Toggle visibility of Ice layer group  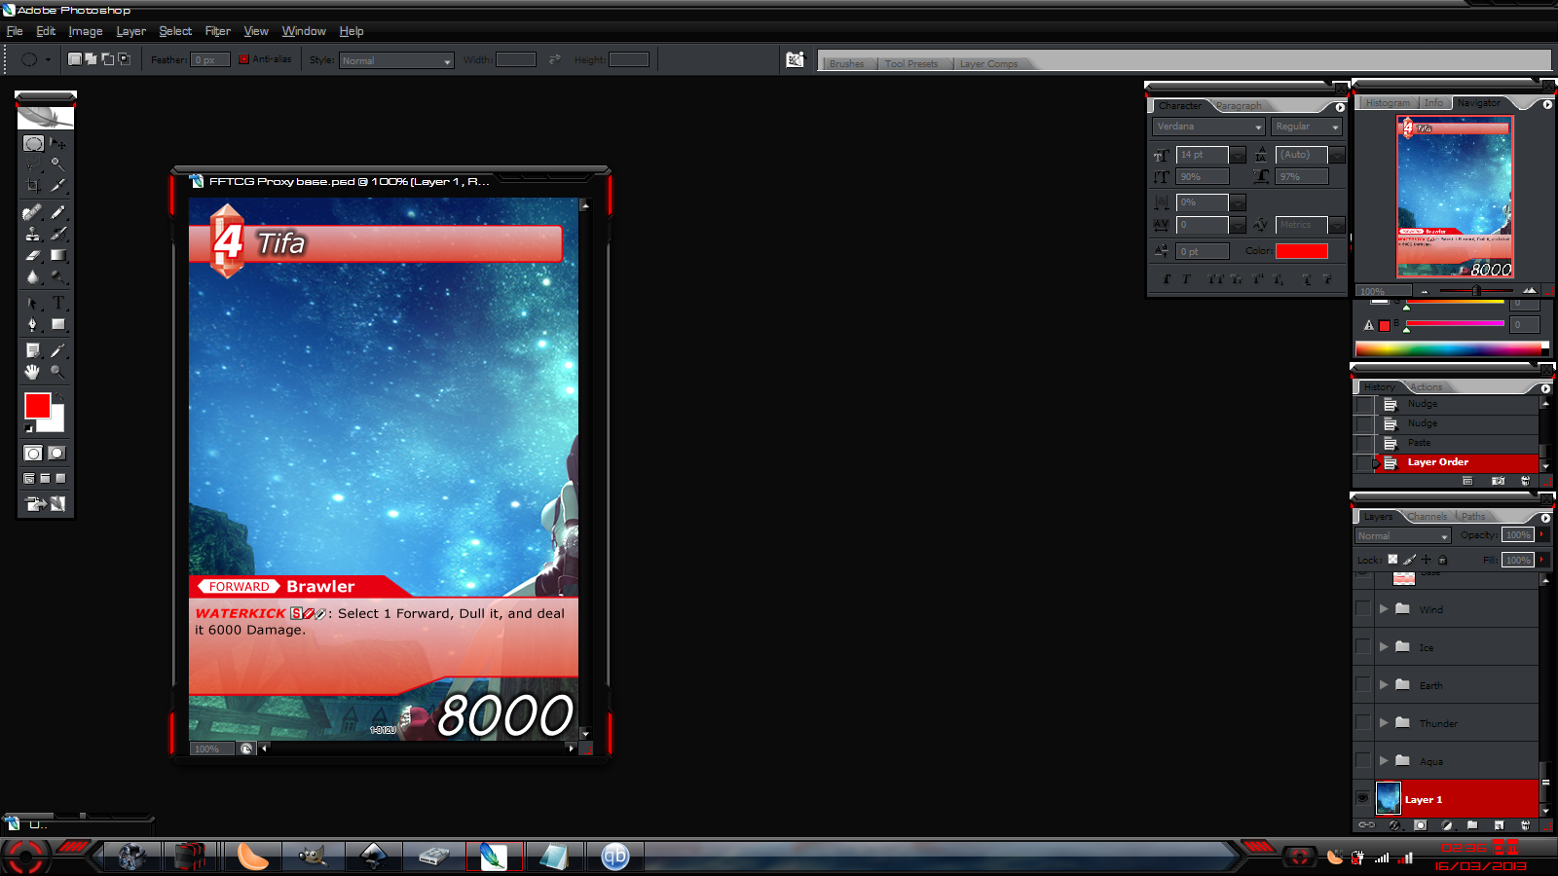(x=1362, y=646)
